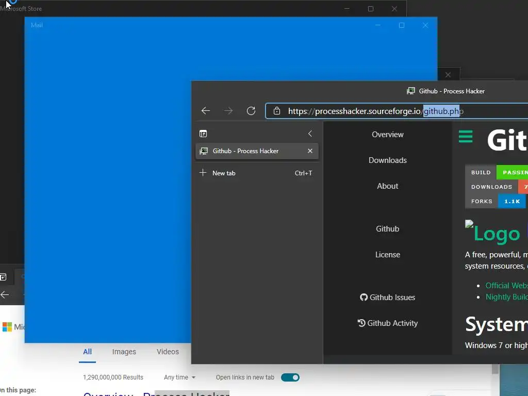Open Github Activity link
Viewport: 528px width, 396px height.
[x=388, y=323]
